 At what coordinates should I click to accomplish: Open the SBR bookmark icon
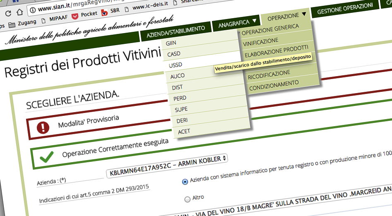(104, 12)
